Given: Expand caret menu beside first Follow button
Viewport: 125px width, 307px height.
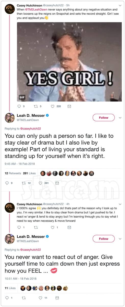Looking at the screenshot, I should point(120,118).
